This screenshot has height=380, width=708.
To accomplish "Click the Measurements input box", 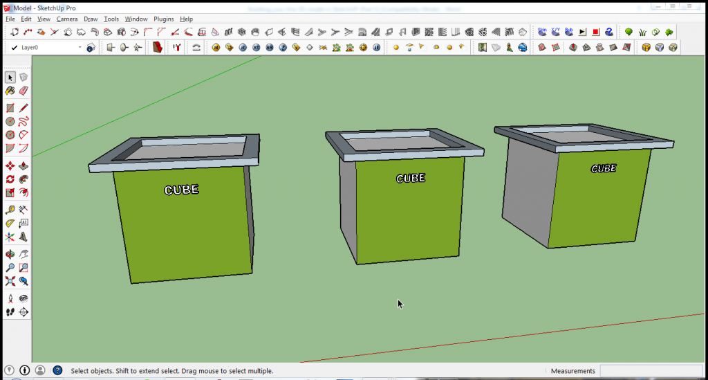I will click(651, 371).
